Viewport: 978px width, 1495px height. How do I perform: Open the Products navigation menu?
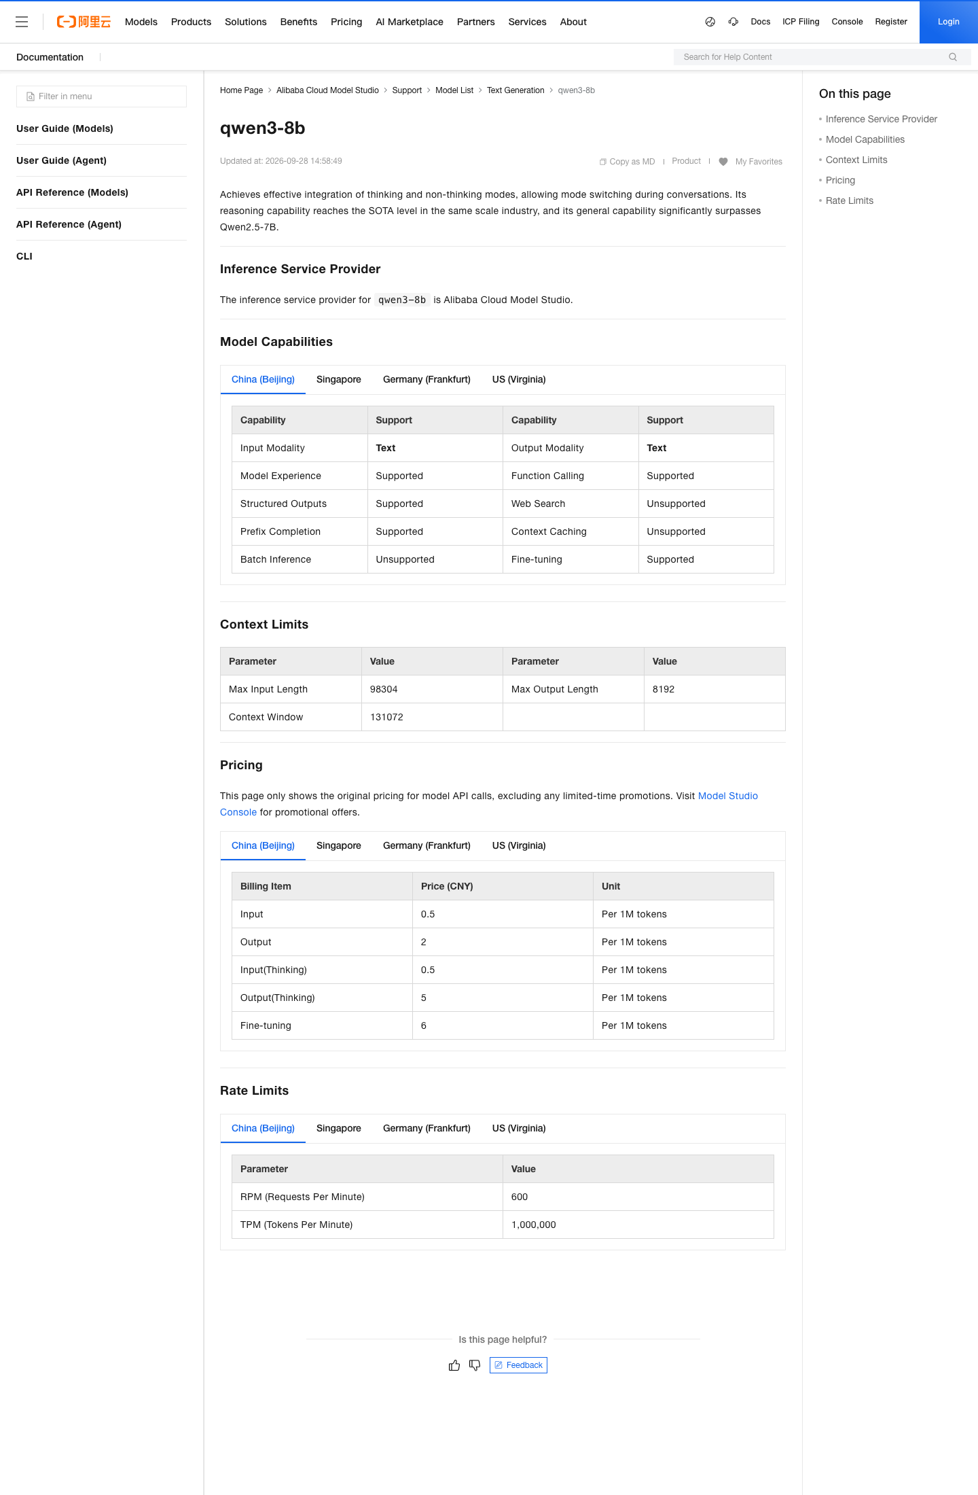(x=191, y=22)
